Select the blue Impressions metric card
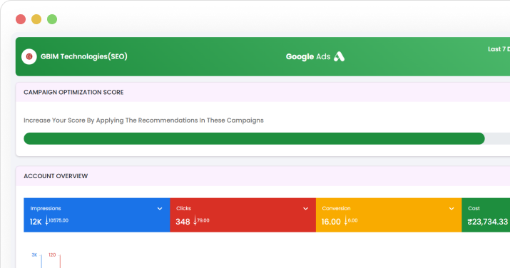 coord(97,215)
